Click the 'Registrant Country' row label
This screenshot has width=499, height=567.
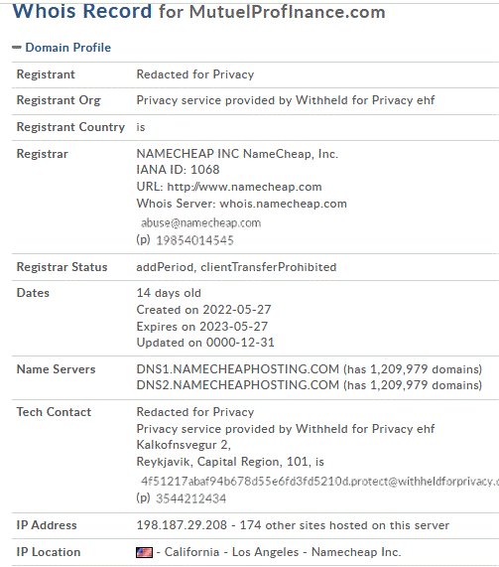(x=70, y=127)
